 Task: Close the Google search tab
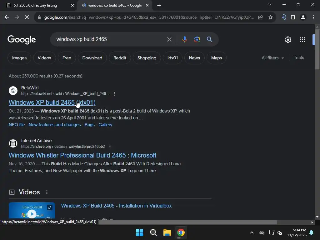point(147,6)
